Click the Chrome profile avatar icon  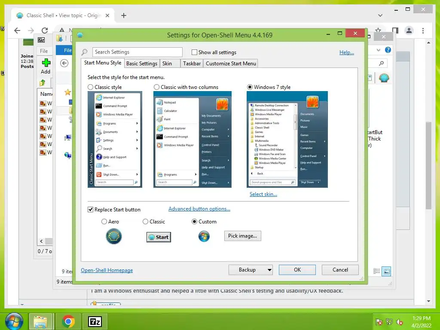[x=409, y=31]
